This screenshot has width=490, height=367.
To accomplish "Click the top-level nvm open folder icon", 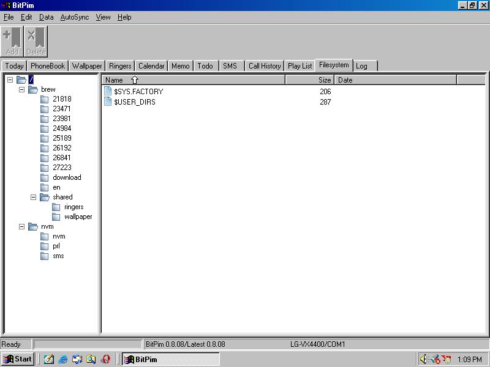I will (x=33, y=226).
